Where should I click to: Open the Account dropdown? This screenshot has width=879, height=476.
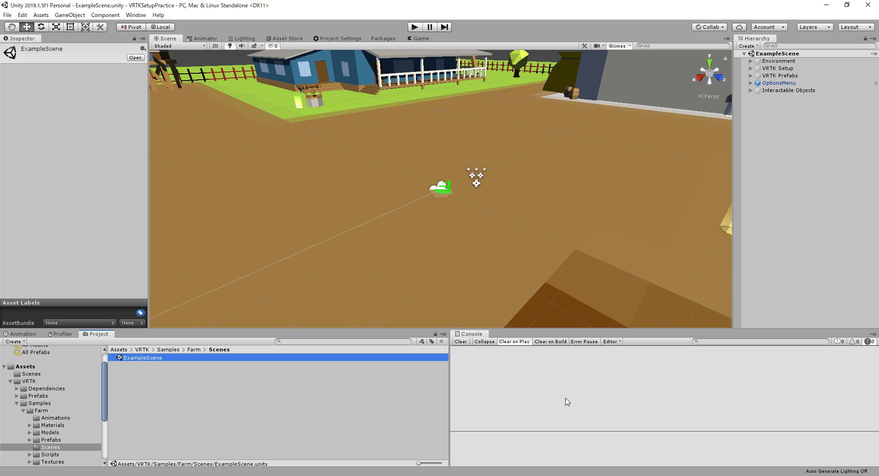769,27
